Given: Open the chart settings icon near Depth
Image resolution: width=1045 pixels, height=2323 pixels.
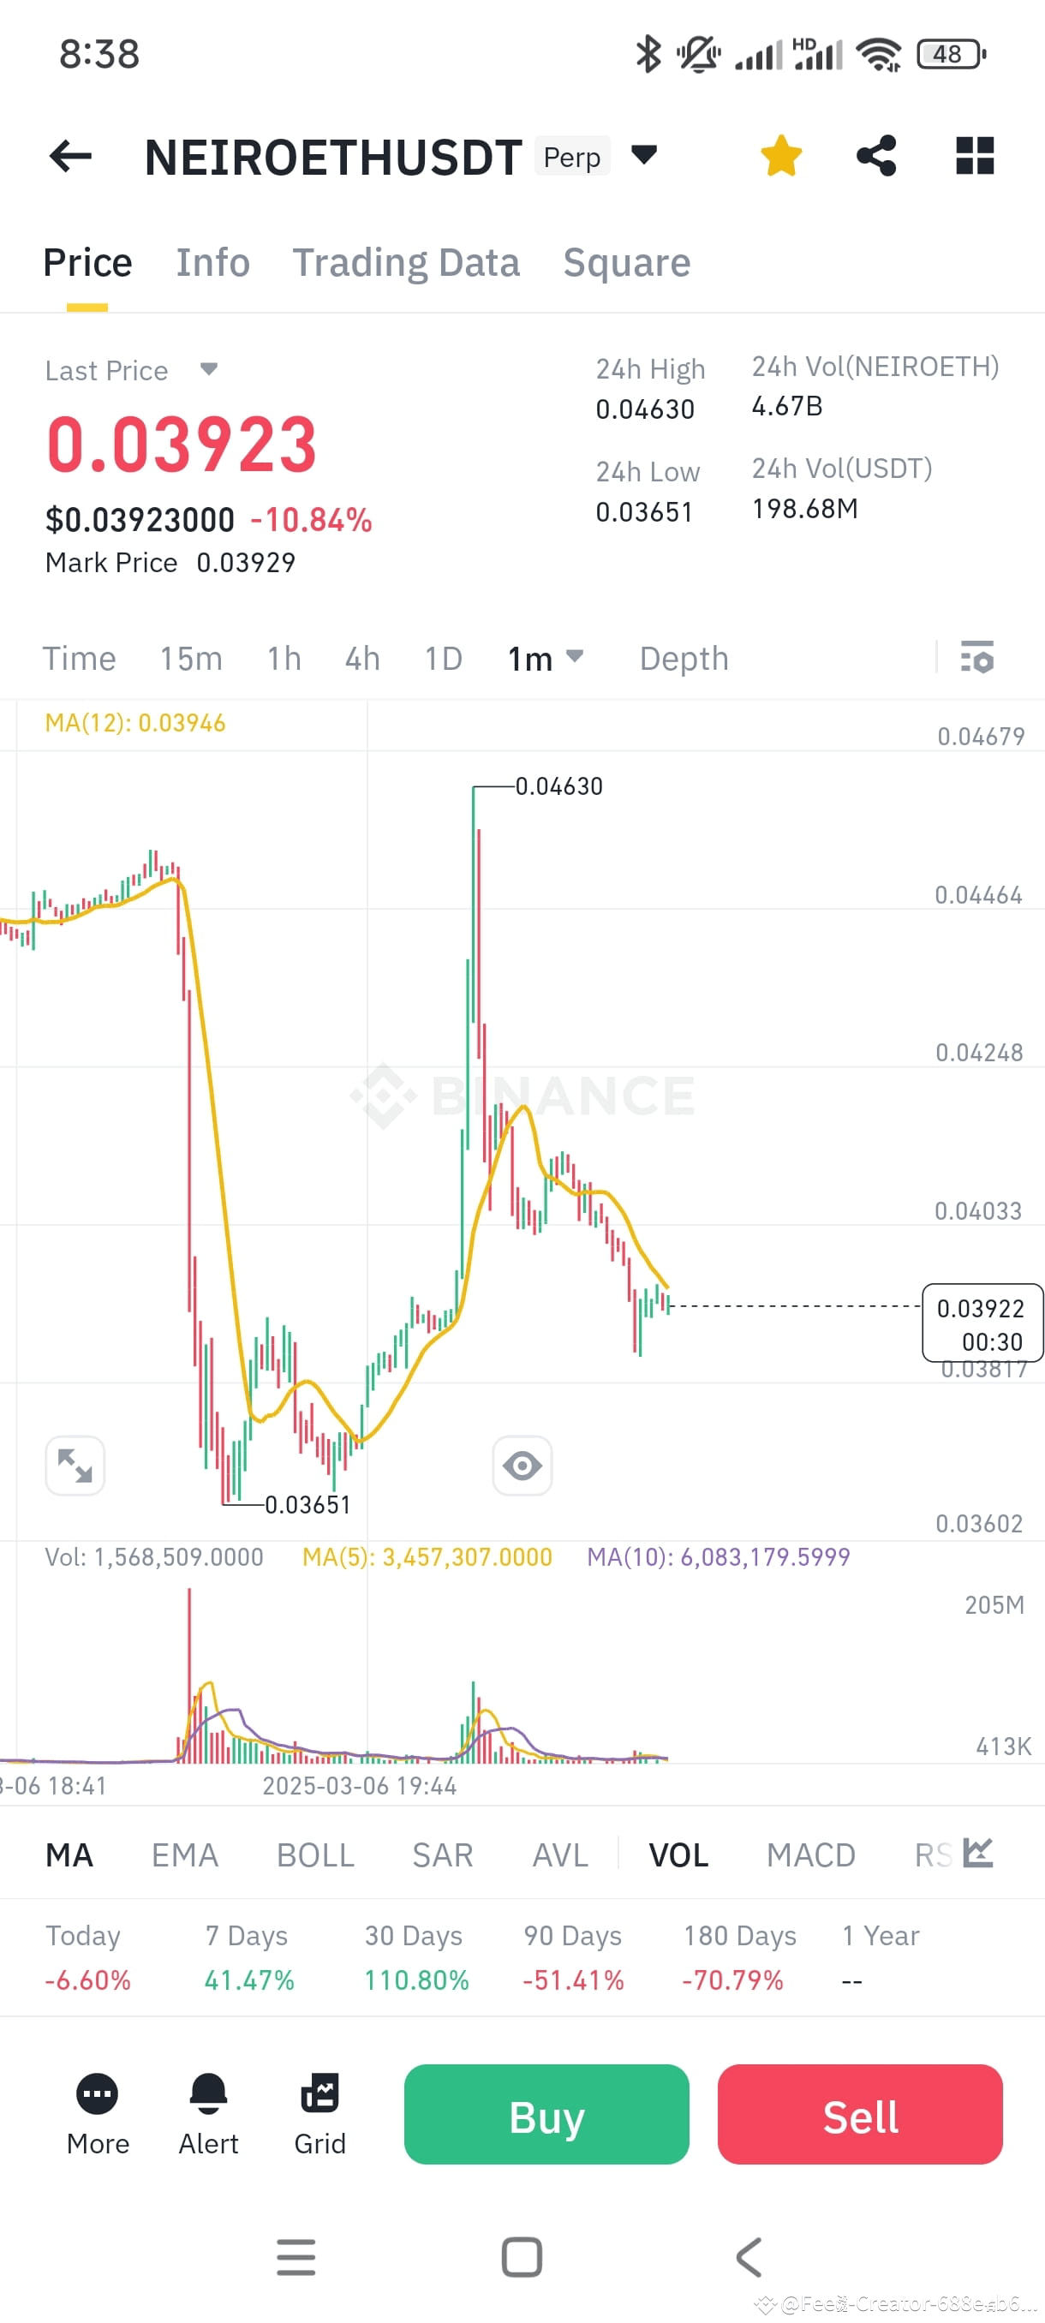Looking at the screenshot, I should (977, 659).
